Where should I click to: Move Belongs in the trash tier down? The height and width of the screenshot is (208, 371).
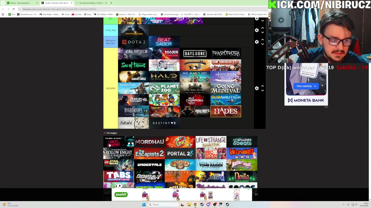[263, 44]
